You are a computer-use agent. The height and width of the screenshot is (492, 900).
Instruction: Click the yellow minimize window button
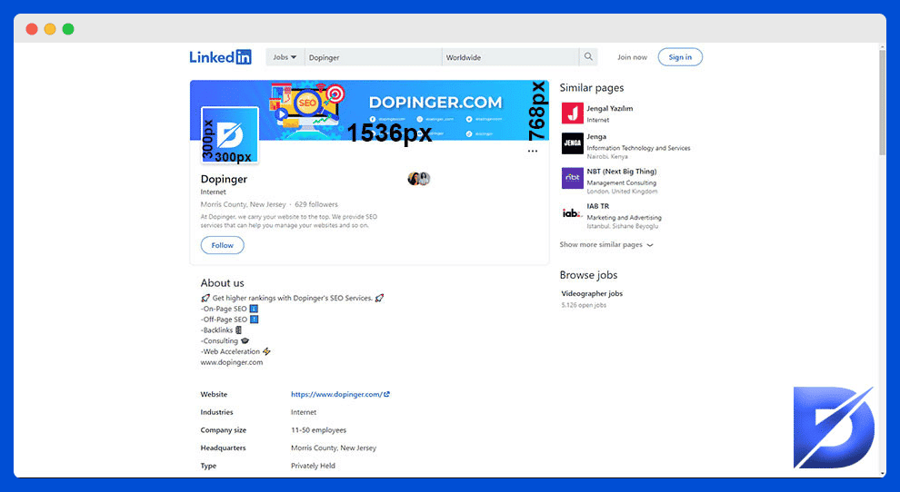pyautogui.click(x=50, y=29)
